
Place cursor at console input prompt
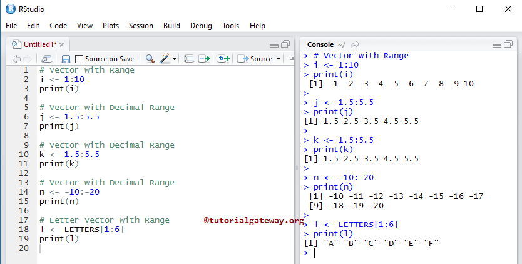tap(315, 253)
